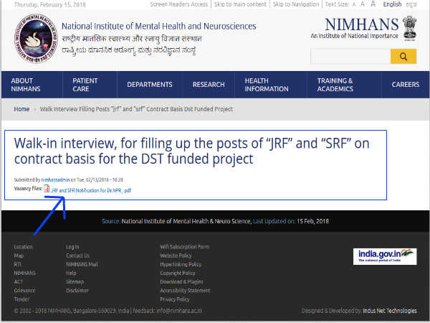Click the Log In footer link
430x323 pixels.
point(72,247)
